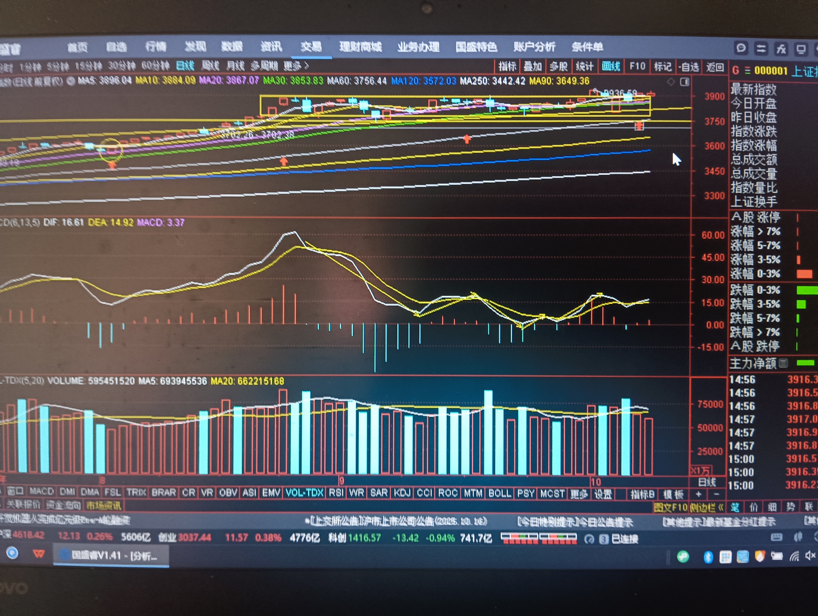The image size is (818, 616).
Task: Collapse the 侧边栏 sidebar
Action: (x=707, y=507)
